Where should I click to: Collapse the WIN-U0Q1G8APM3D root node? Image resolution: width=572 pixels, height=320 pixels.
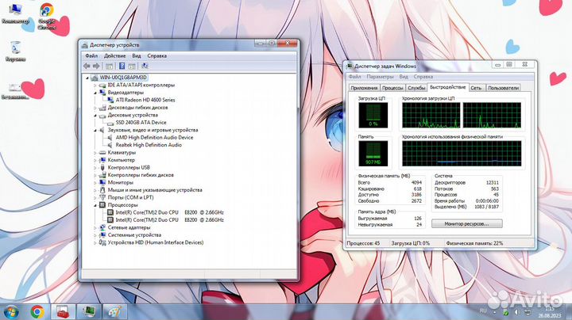click(x=87, y=78)
